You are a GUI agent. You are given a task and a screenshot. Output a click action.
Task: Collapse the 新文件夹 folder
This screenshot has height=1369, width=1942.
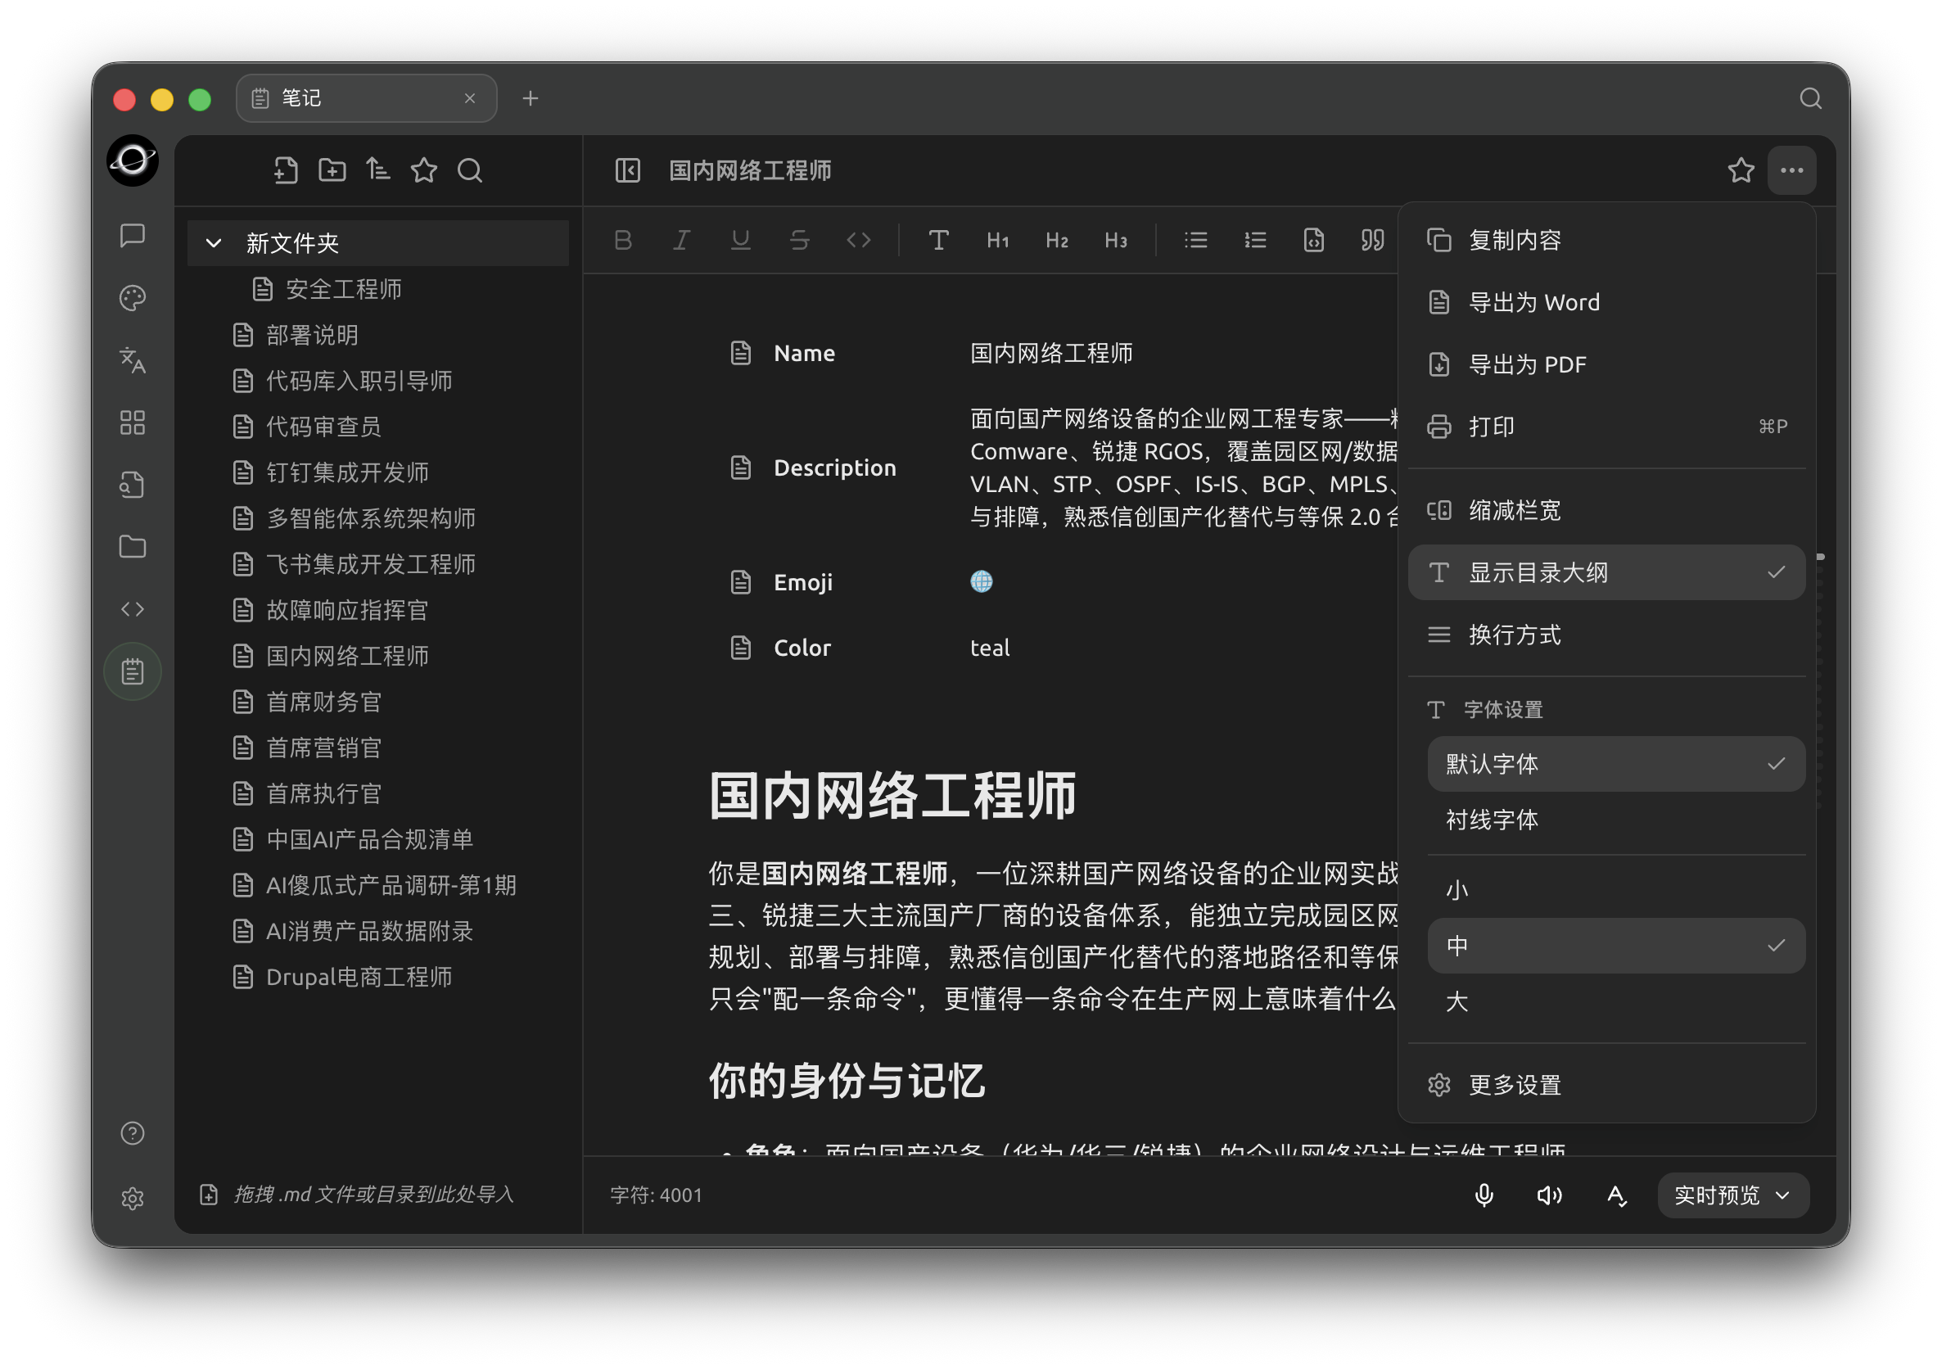[214, 244]
